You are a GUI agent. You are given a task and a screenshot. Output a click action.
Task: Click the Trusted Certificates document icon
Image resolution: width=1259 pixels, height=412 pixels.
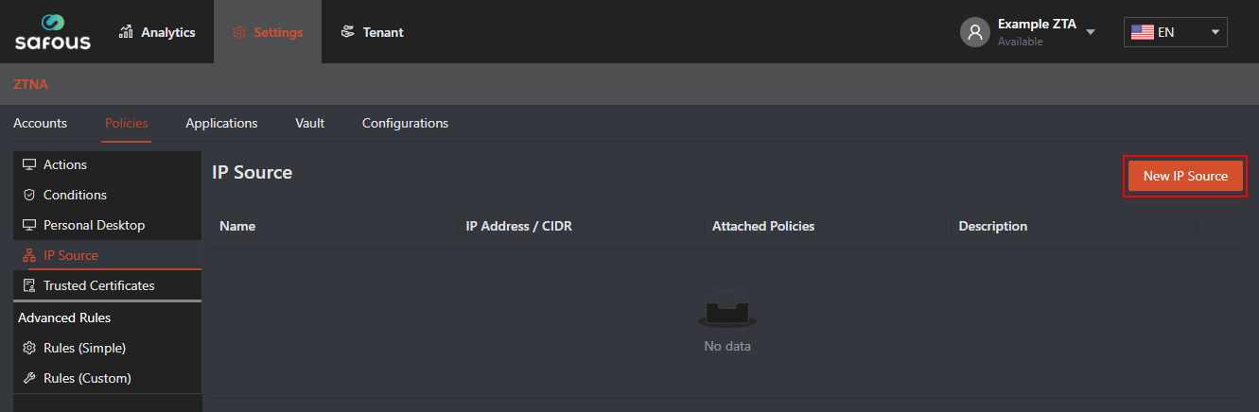click(29, 285)
